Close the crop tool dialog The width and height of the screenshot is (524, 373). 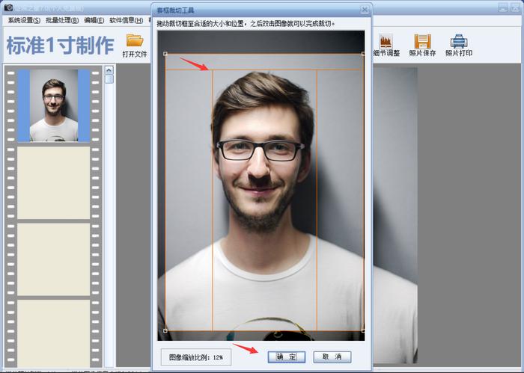[365, 10]
